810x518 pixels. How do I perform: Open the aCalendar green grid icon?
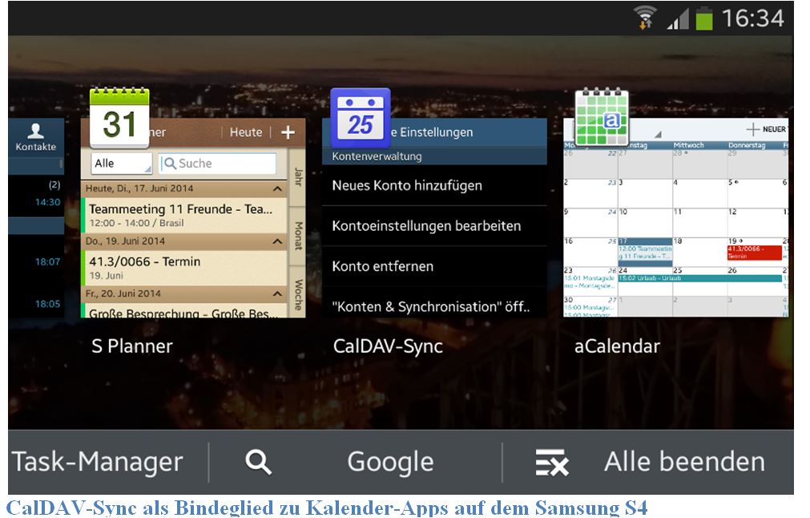click(x=601, y=118)
